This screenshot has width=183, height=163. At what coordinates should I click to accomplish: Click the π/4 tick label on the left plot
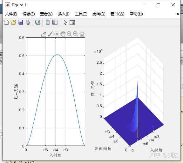click(55, 150)
